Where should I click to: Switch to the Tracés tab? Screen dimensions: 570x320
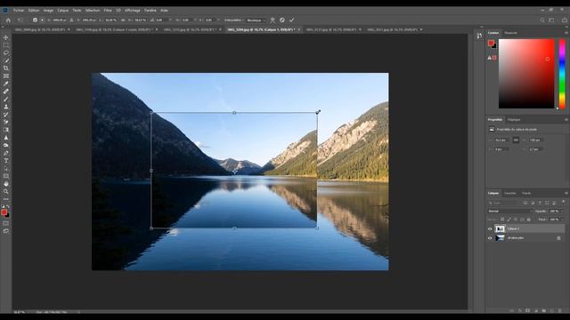(x=526, y=193)
